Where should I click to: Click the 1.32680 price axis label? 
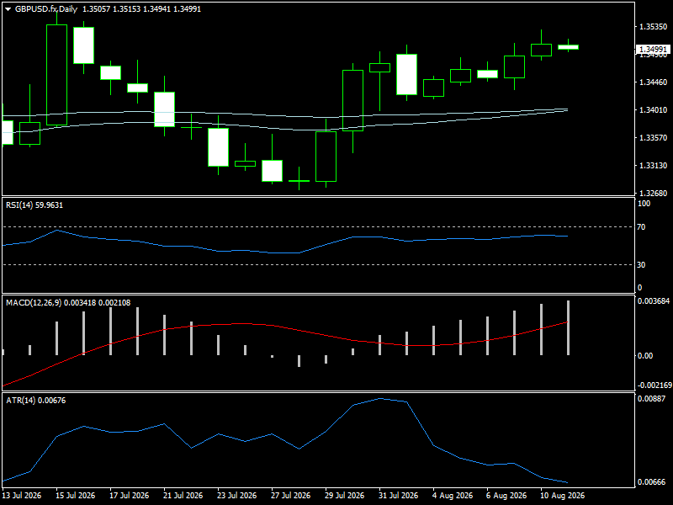(654, 194)
